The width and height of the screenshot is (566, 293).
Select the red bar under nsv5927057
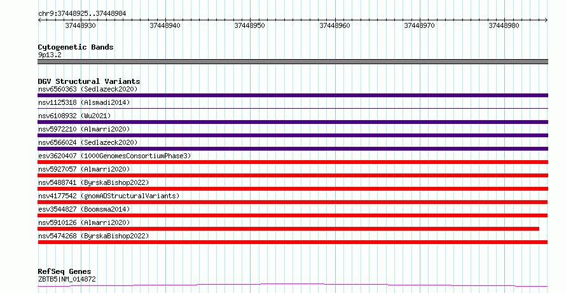pos(293,175)
